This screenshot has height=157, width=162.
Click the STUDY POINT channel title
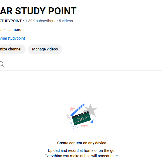point(38,11)
